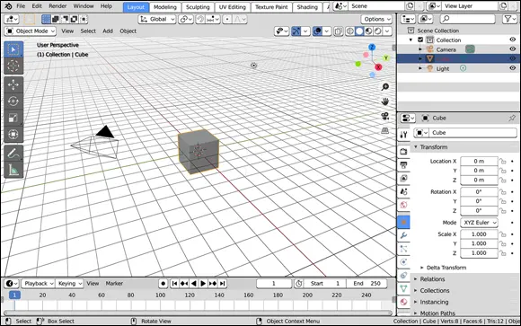Switch to the Shading workspace tab
This screenshot has height=326, width=521.
tap(307, 7)
